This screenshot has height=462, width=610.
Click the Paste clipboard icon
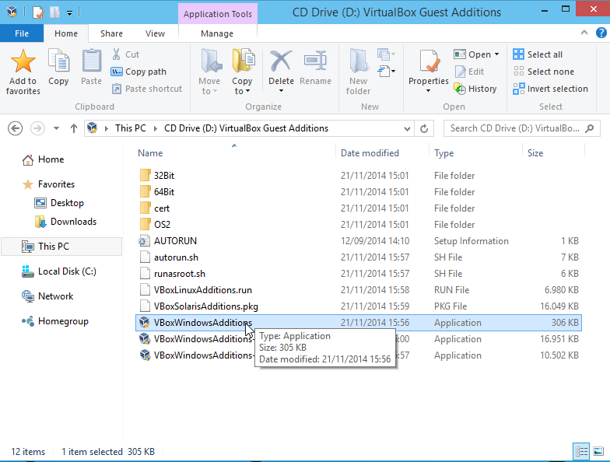click(x=92, y=61)
